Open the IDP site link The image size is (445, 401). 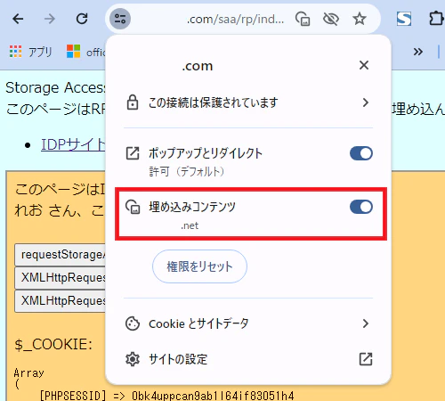(x=73, y=144)
